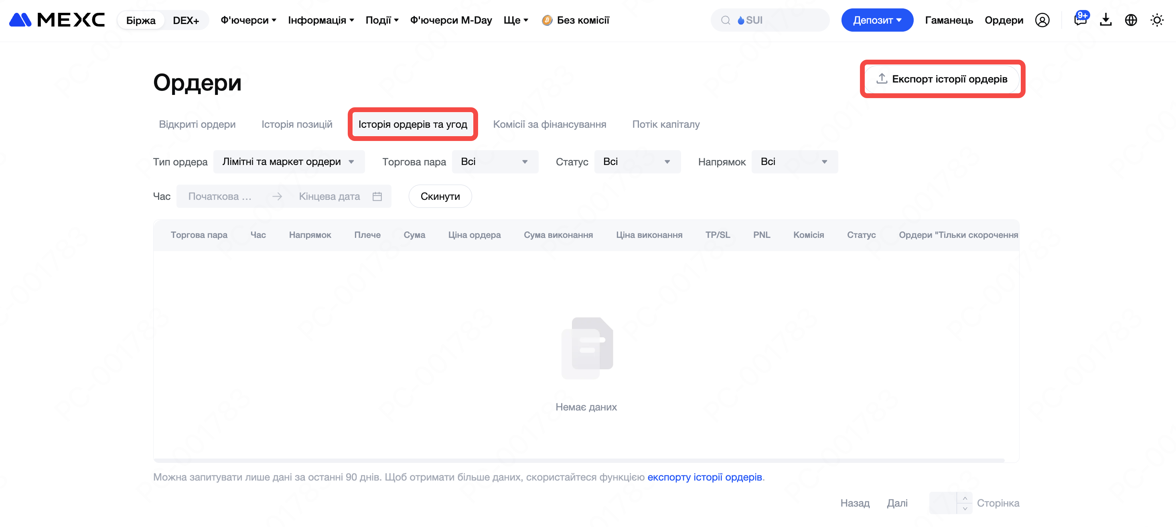Image resolution: width=1176 pixels, height=527 pixels.
Task: Open the language globe icon
Action: 1130,20
